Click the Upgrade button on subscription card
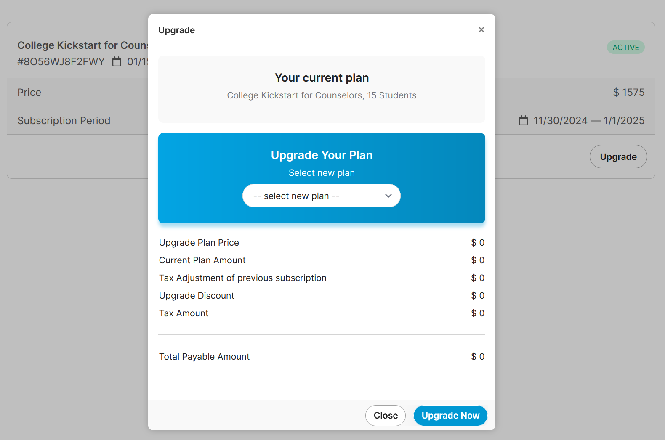The height and width of the screenshot is (440, 665). (618, 156)
